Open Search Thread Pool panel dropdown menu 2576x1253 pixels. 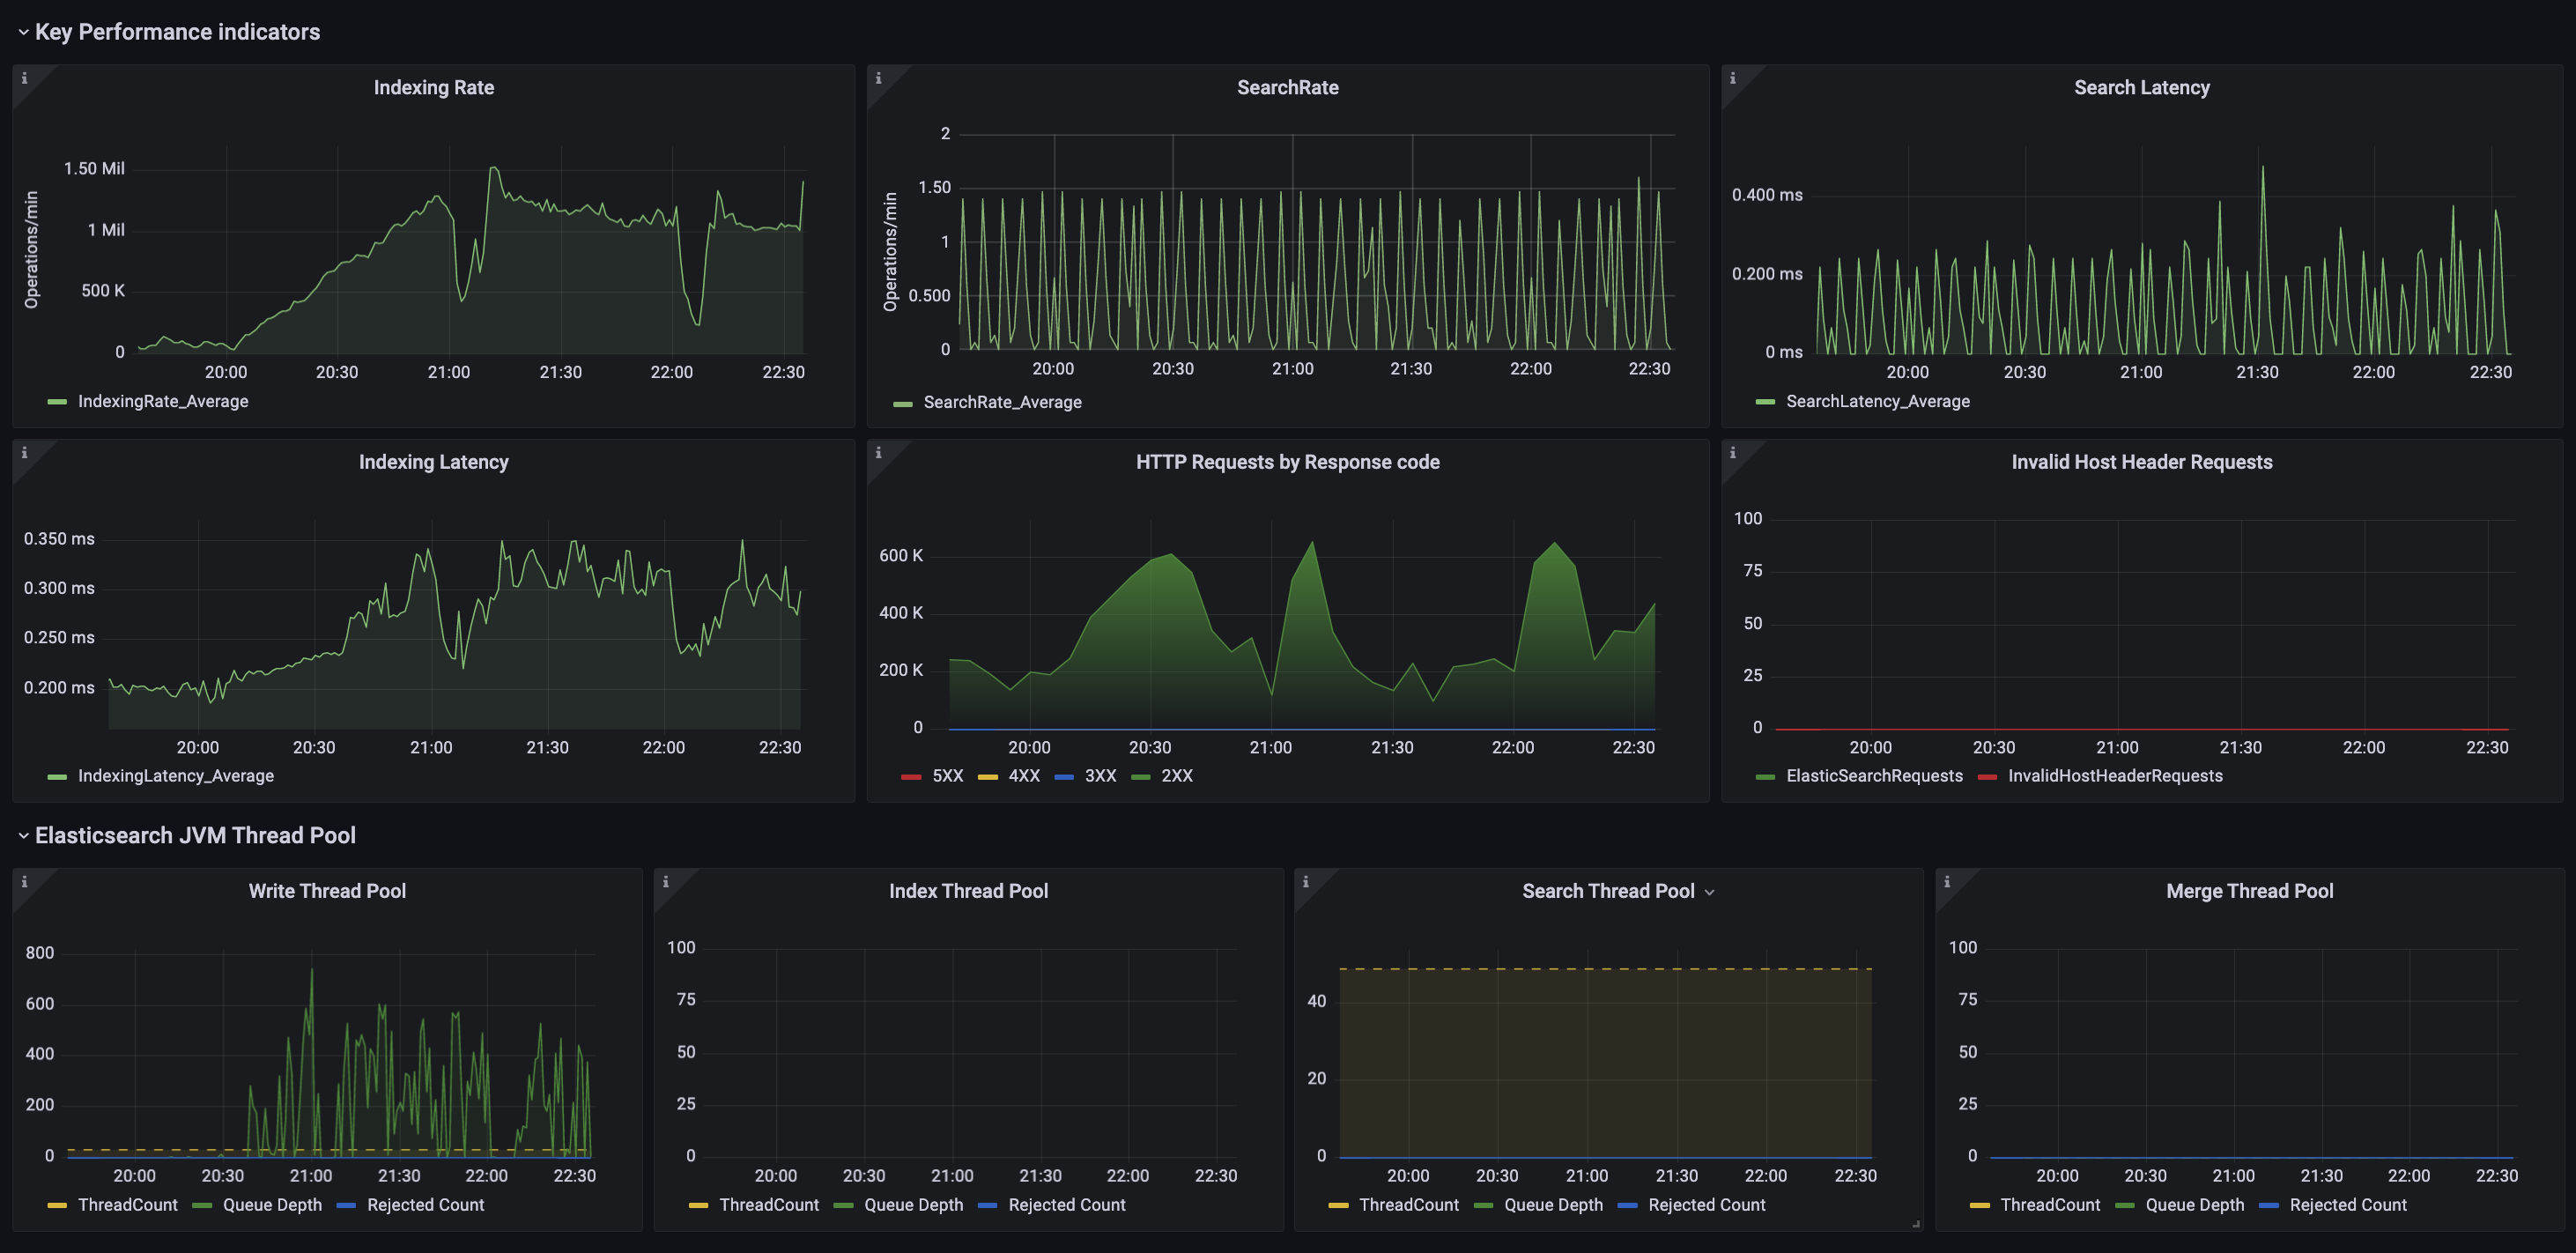point(1709,892)
